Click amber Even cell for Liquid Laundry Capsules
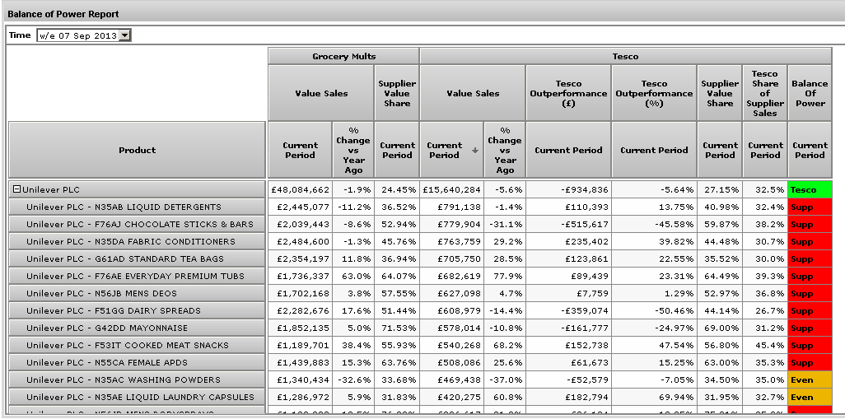This screenshot has width=845, height=419. click(x=810, y=397)
